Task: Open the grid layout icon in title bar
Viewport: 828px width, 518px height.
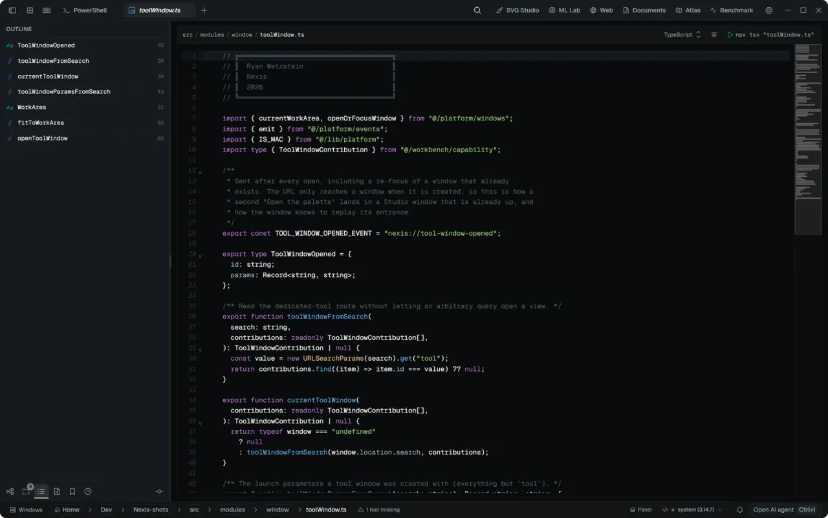Action: (30, 10)
